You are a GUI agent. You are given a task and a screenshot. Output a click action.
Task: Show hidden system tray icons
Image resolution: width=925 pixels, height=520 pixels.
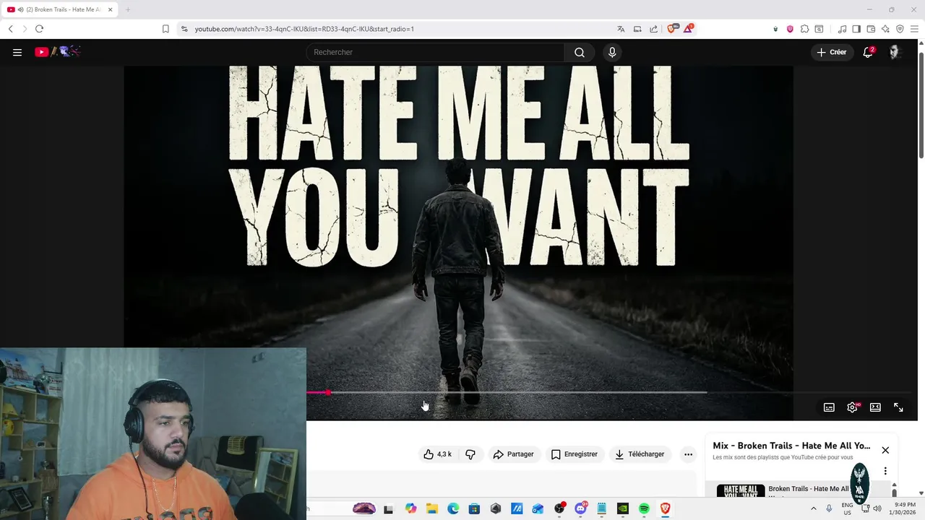(813, 508)
